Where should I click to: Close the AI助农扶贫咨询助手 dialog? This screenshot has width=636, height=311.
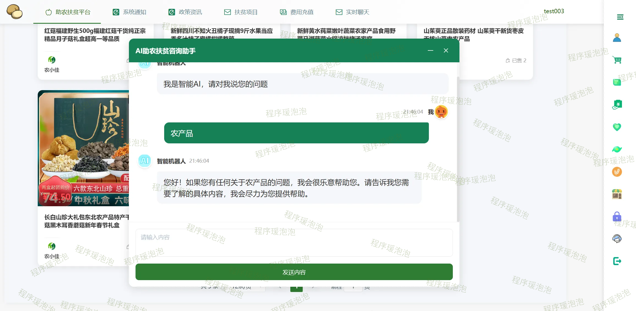coord(446,50)
